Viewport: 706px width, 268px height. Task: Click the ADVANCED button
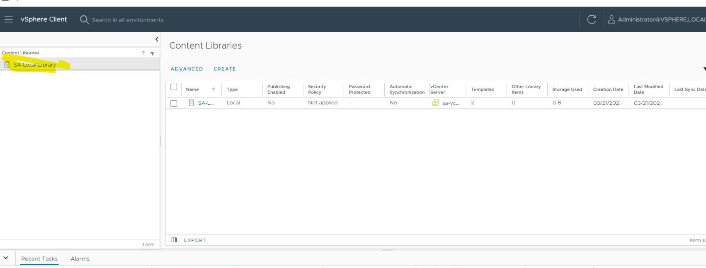tap(187, 69)
